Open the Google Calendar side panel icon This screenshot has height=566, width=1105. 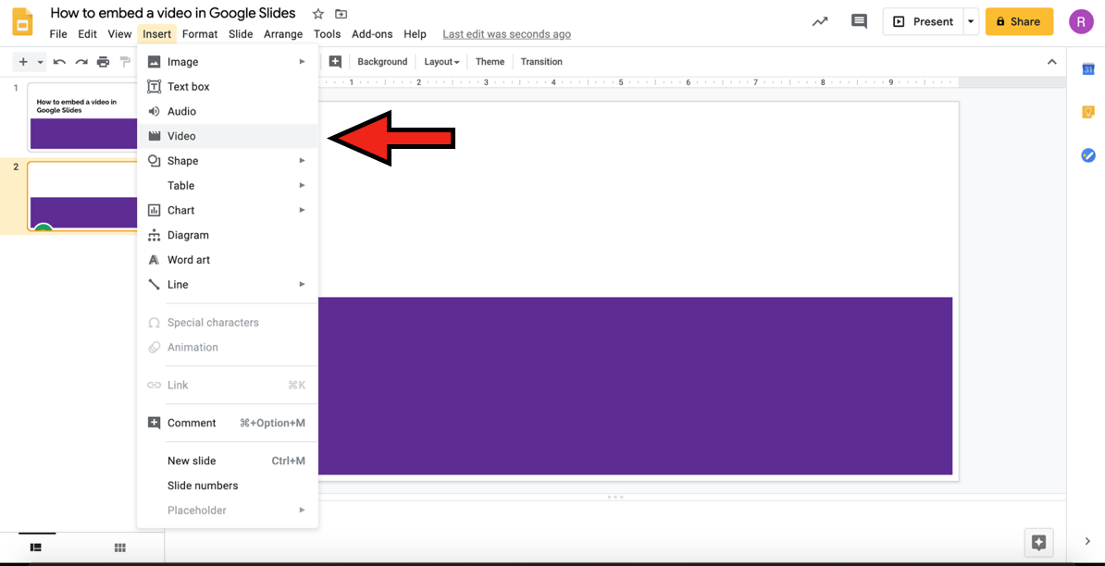1088,69
